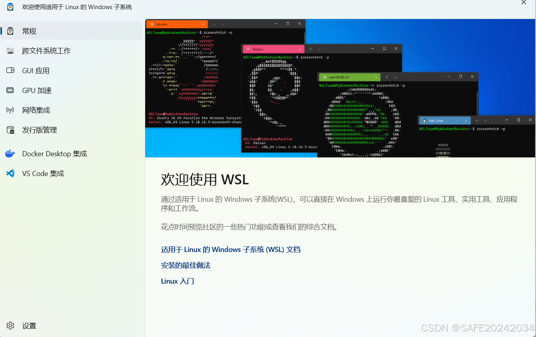Click the 发行版管理 package icon
Viewport: 536px width, 337px height.
10,130
